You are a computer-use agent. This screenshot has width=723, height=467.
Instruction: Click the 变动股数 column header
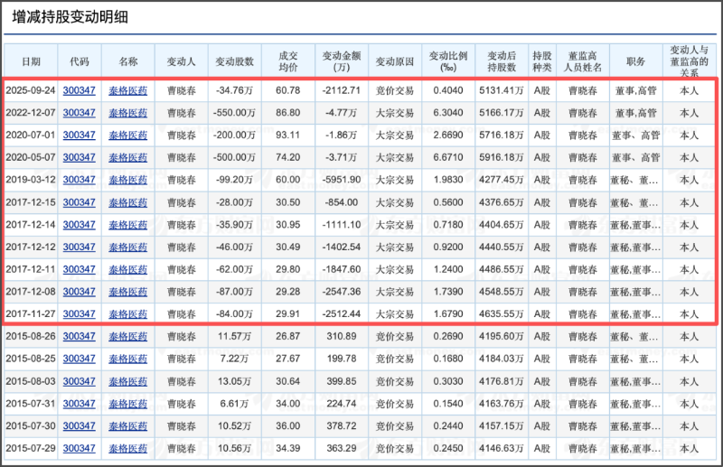click(235, 61)
